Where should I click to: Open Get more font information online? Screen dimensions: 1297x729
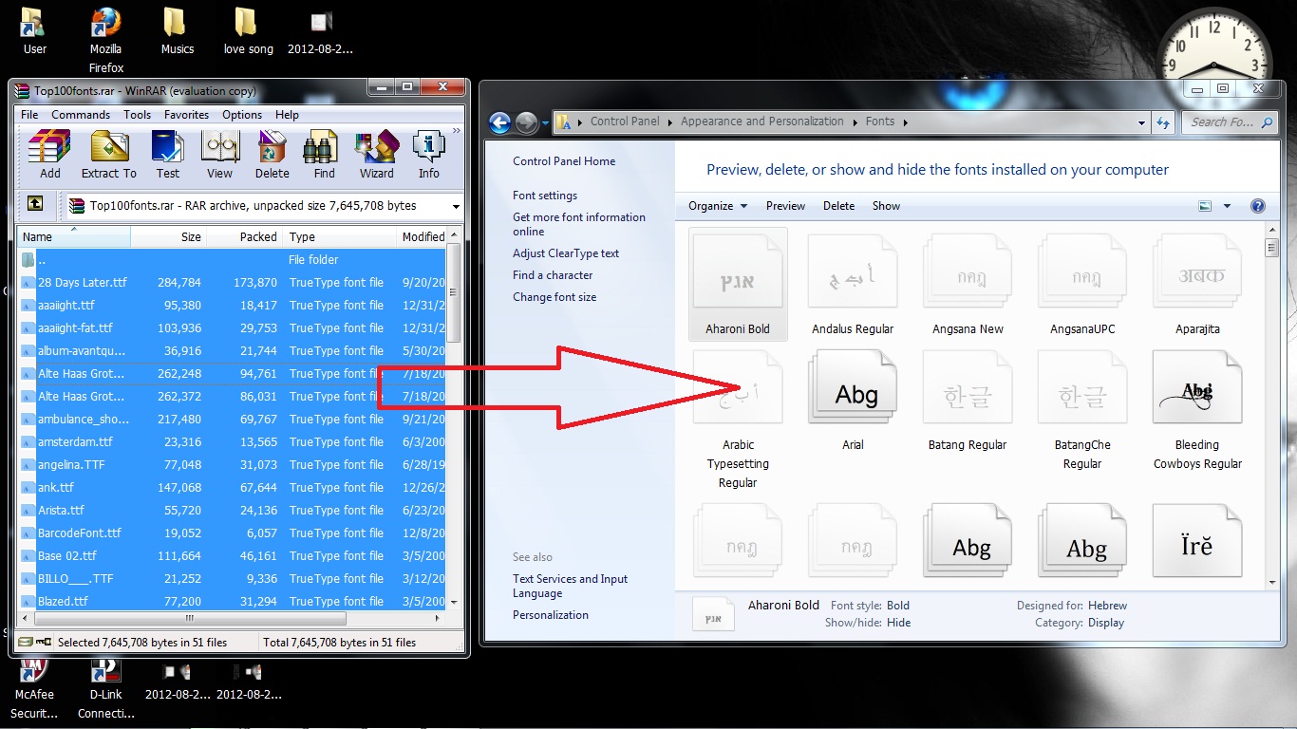579,224
